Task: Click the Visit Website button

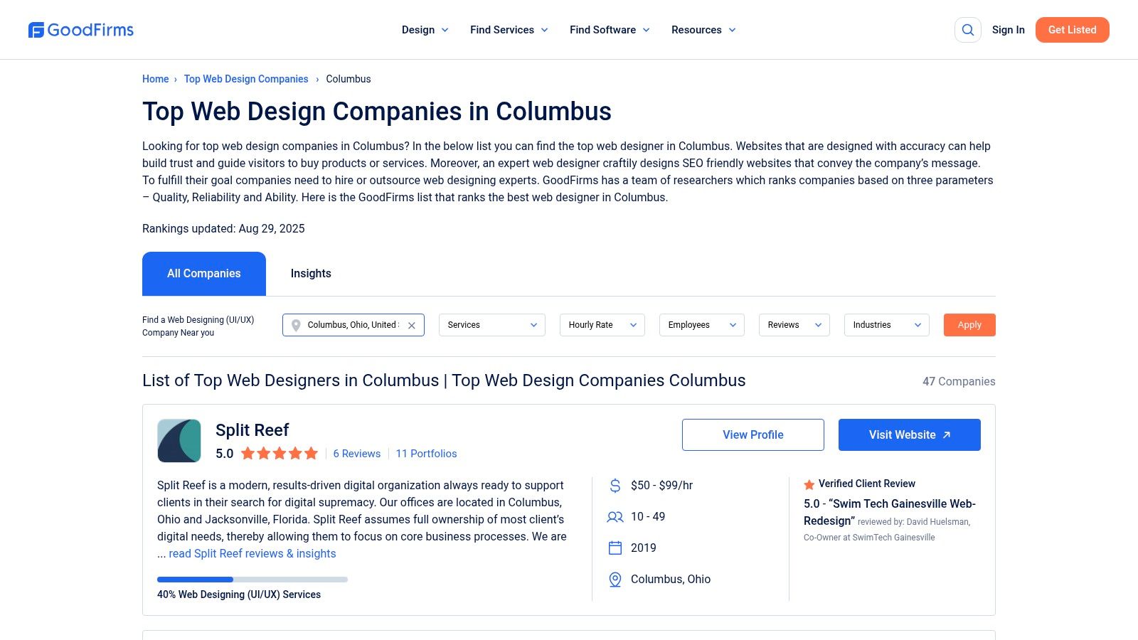Action: point(909,434)
